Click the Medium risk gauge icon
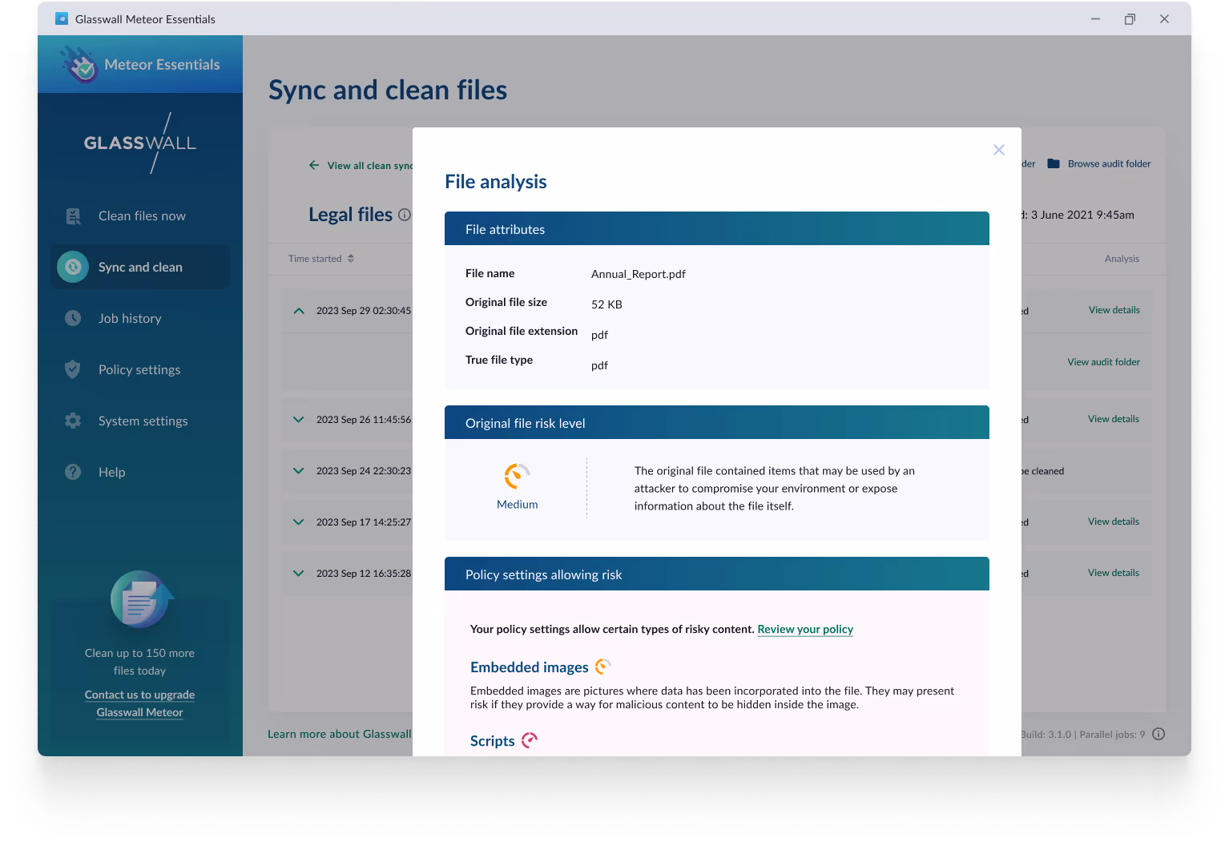The width and height of the screenshot is (1229, 846). [x=517, y=476]
